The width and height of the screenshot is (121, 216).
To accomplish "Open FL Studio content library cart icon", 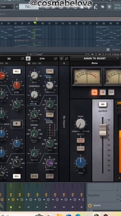I will (109, 6).
